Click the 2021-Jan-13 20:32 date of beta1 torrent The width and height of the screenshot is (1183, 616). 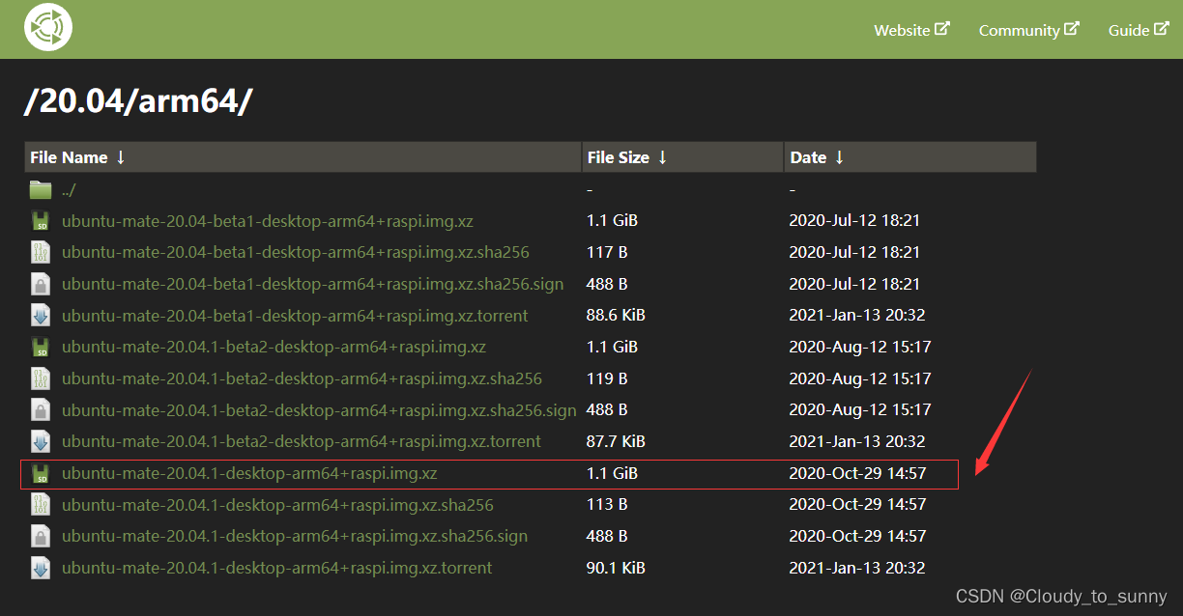857,315
